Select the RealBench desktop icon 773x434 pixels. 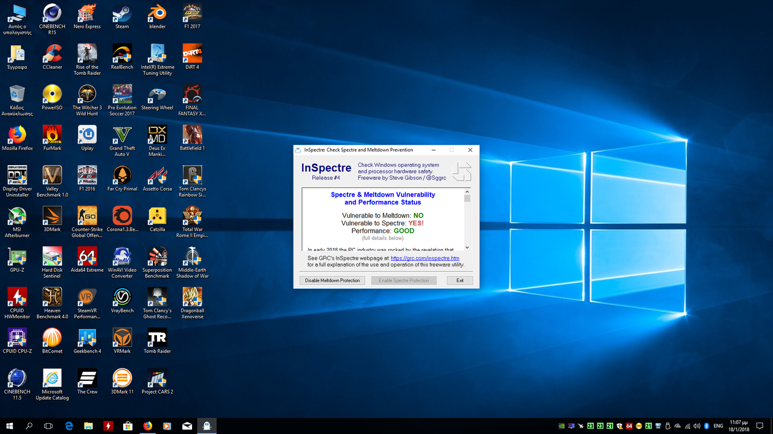pos(122,57)
